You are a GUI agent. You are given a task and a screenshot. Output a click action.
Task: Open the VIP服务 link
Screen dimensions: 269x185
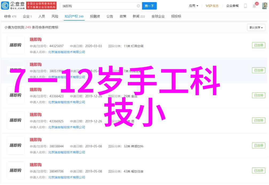(212, 6)
